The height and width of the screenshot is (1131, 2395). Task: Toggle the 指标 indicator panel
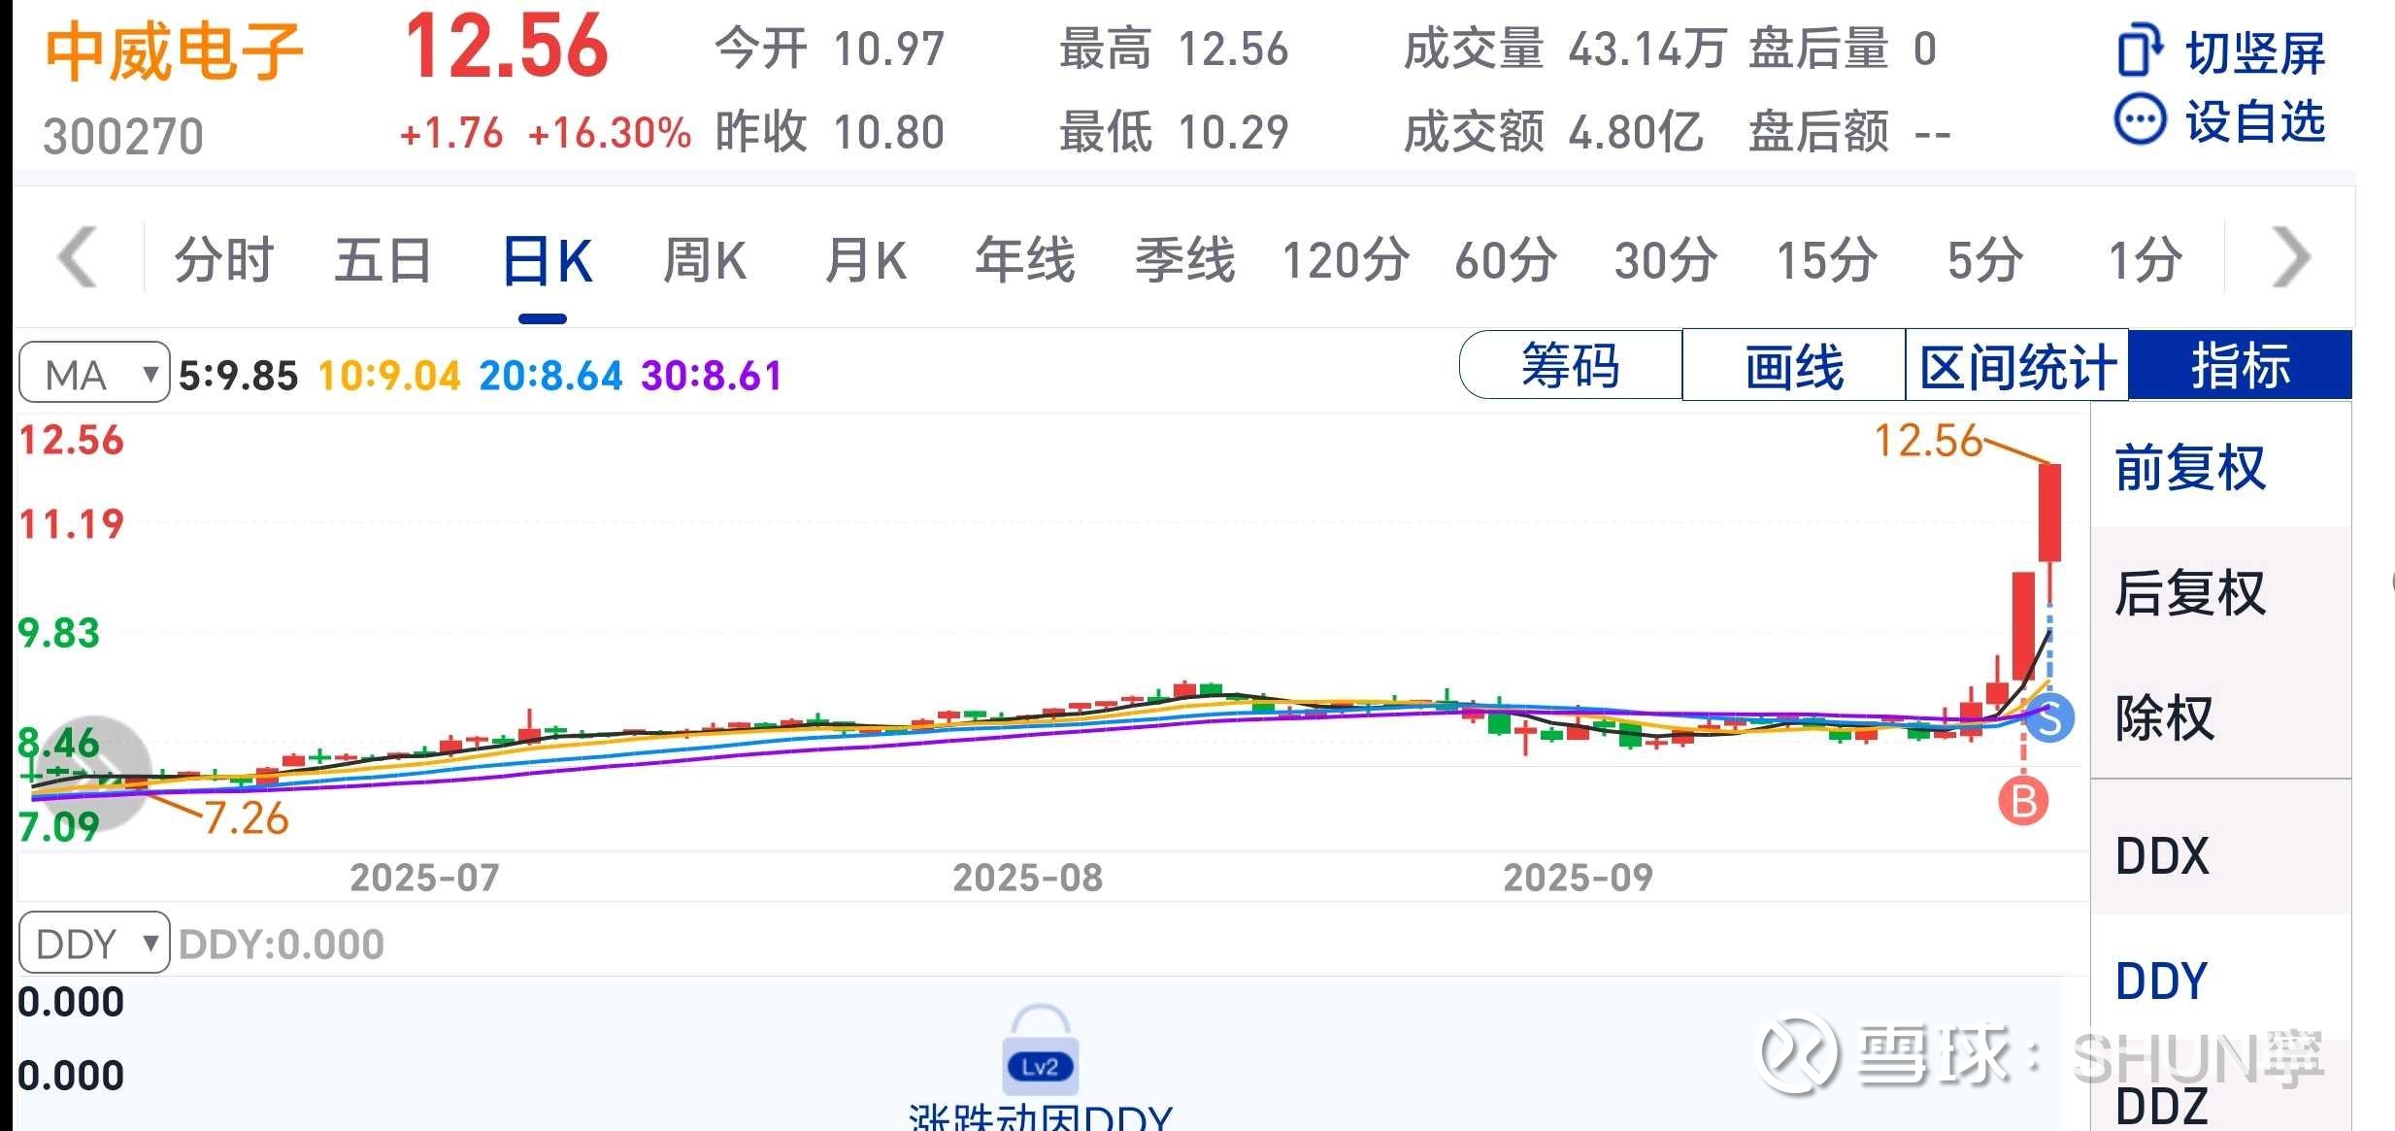click(2240, 366)
